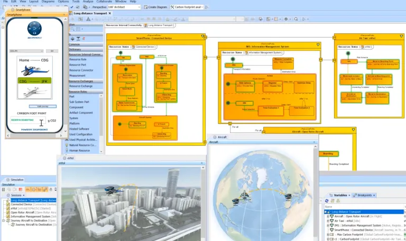
Task: Stop the simulation with the red square
Action: pyautogui.click(x=21, y=190)
